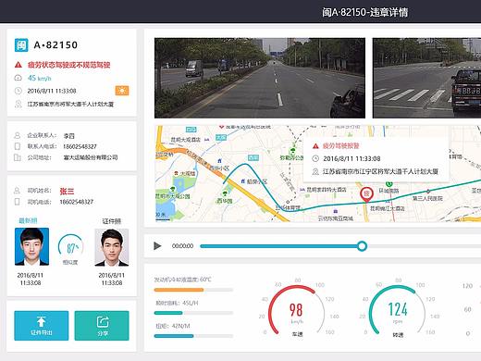
Task: Click the 发动机冷却液温度 60°C label
Action: 182,280
